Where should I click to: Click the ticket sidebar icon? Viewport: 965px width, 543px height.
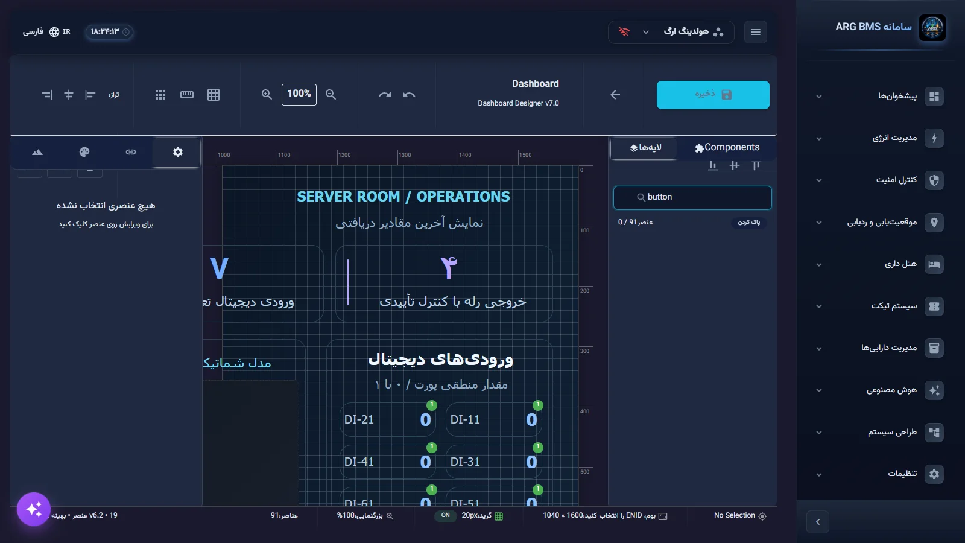pos(934,306)
